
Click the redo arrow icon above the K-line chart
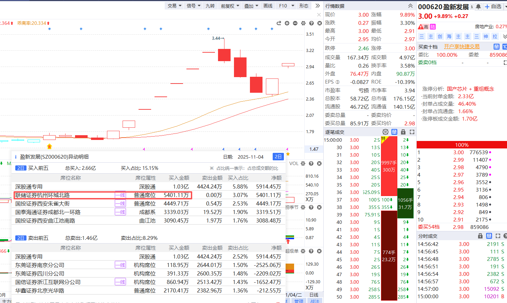point(279,23)
